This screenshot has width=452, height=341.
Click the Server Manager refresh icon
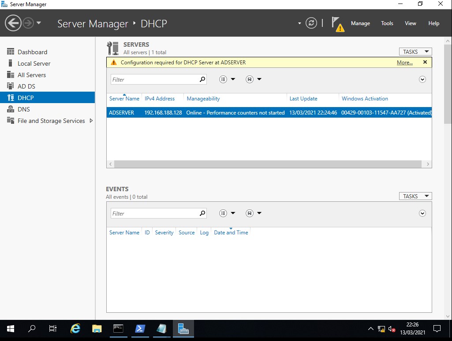pos(311,23)
